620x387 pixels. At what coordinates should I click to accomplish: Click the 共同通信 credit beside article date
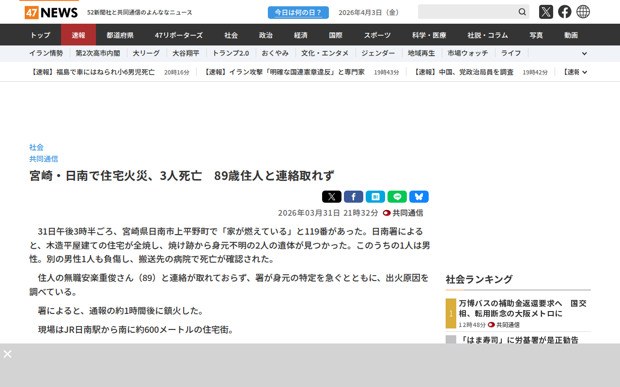(x=403, y=213)
